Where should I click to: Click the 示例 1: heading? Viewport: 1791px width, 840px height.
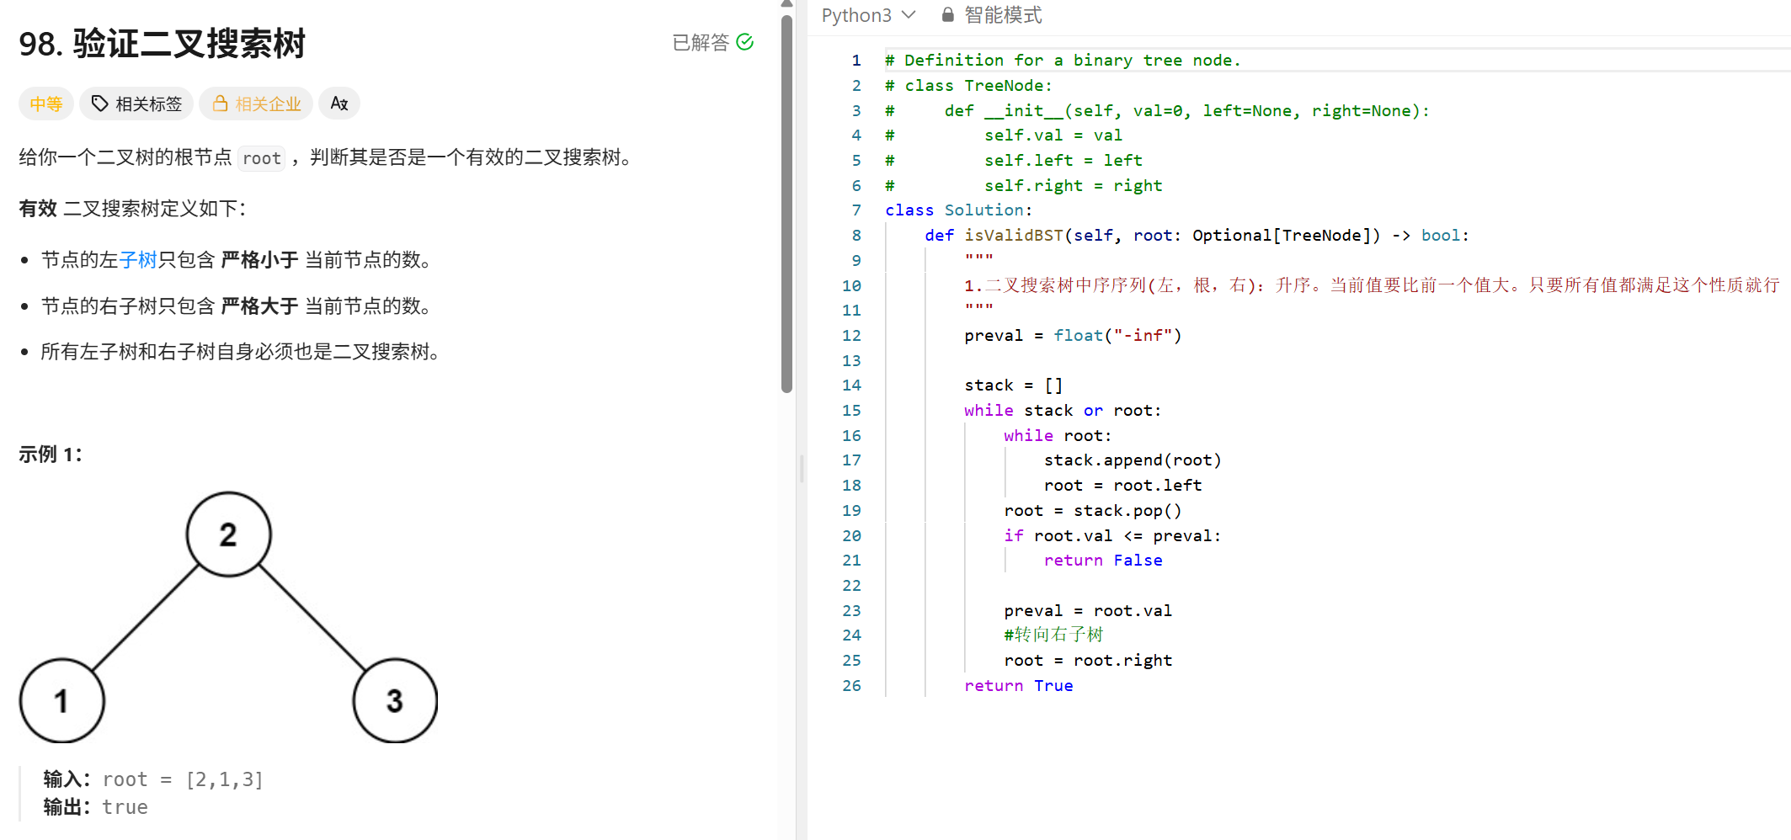click(51, 455)
